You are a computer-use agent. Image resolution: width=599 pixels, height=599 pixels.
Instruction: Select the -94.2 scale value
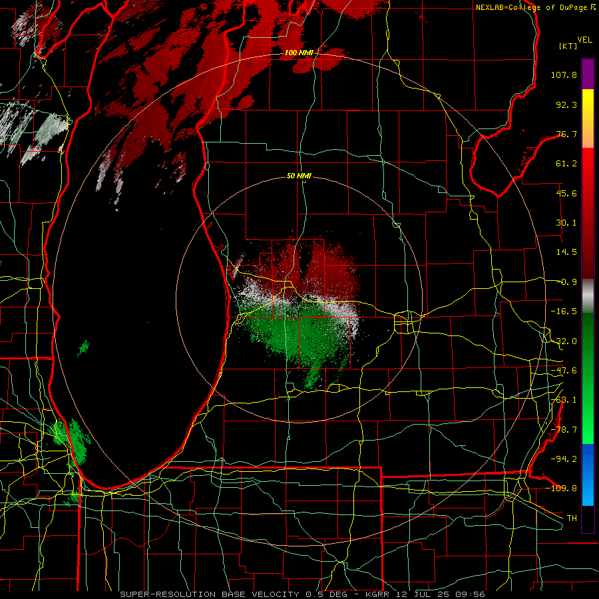pos(564,459)
